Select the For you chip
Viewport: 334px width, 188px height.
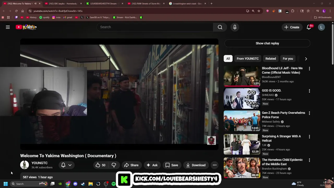point(288,58)
